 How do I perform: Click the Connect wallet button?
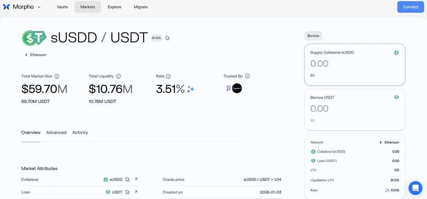(411, 7)
